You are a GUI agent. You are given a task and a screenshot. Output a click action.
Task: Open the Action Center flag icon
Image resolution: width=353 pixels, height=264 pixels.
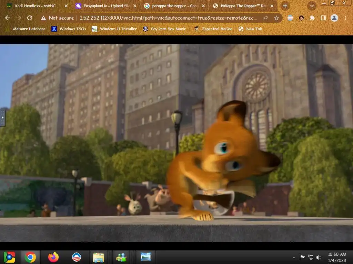point(302,257)
